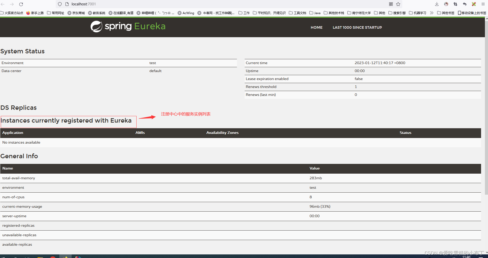This screenshot has width=488, height=258.
Task: Click the num-of-cpus row name
Action: (x=13, y=197)
